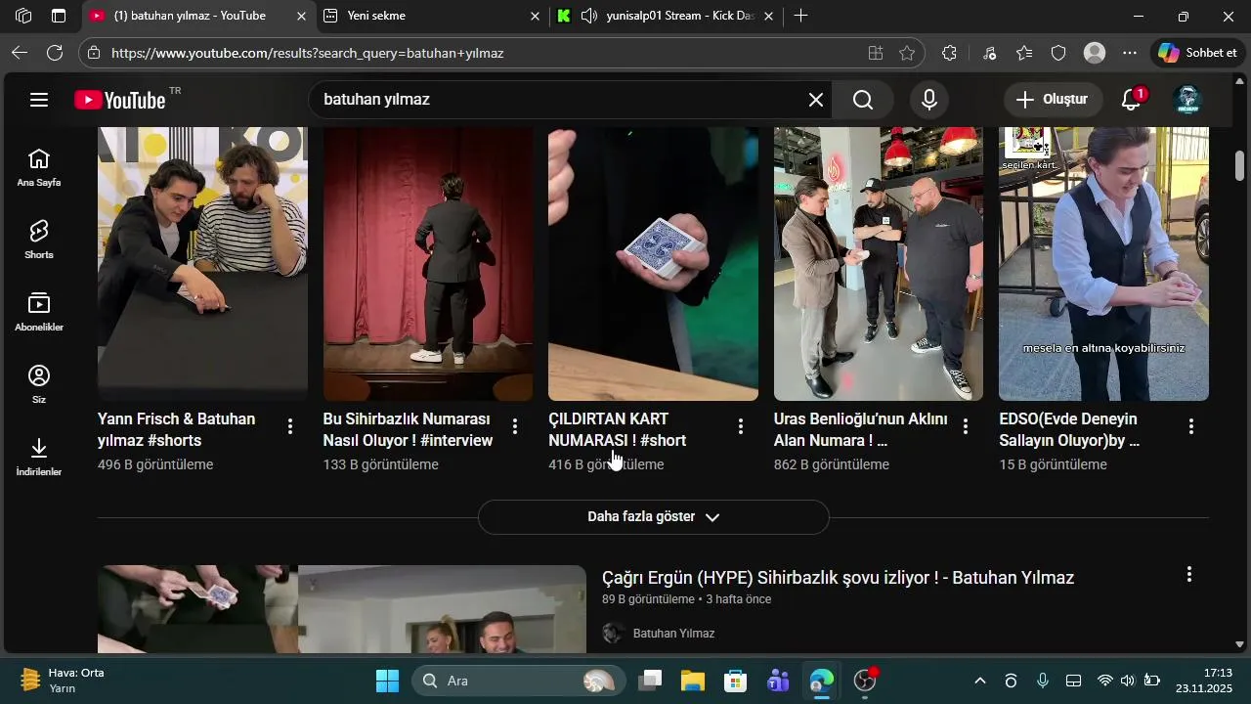Image resolution: width=1251 pixels, height=704 pixels.
Task: Open the ÇILDIRTAN KART NUMARASI short title
Action: [x=618, y=429]
